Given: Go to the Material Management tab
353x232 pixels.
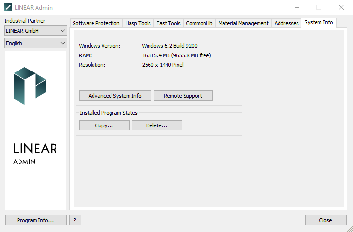Looking at the screenshot, I should point(243,23).
